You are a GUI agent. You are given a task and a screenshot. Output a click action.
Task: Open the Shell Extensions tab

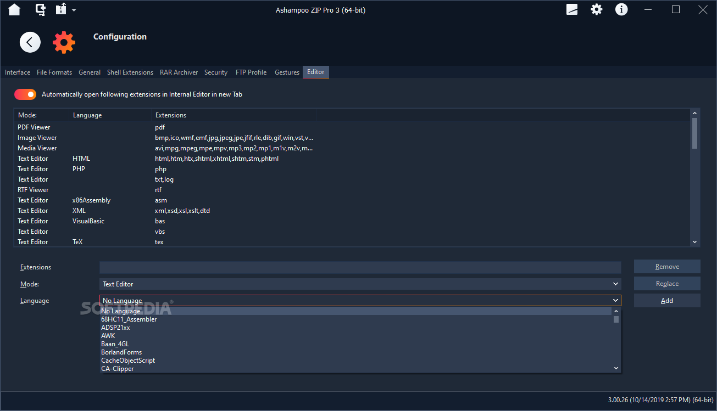pyautogui.click(x=130, y=72)
